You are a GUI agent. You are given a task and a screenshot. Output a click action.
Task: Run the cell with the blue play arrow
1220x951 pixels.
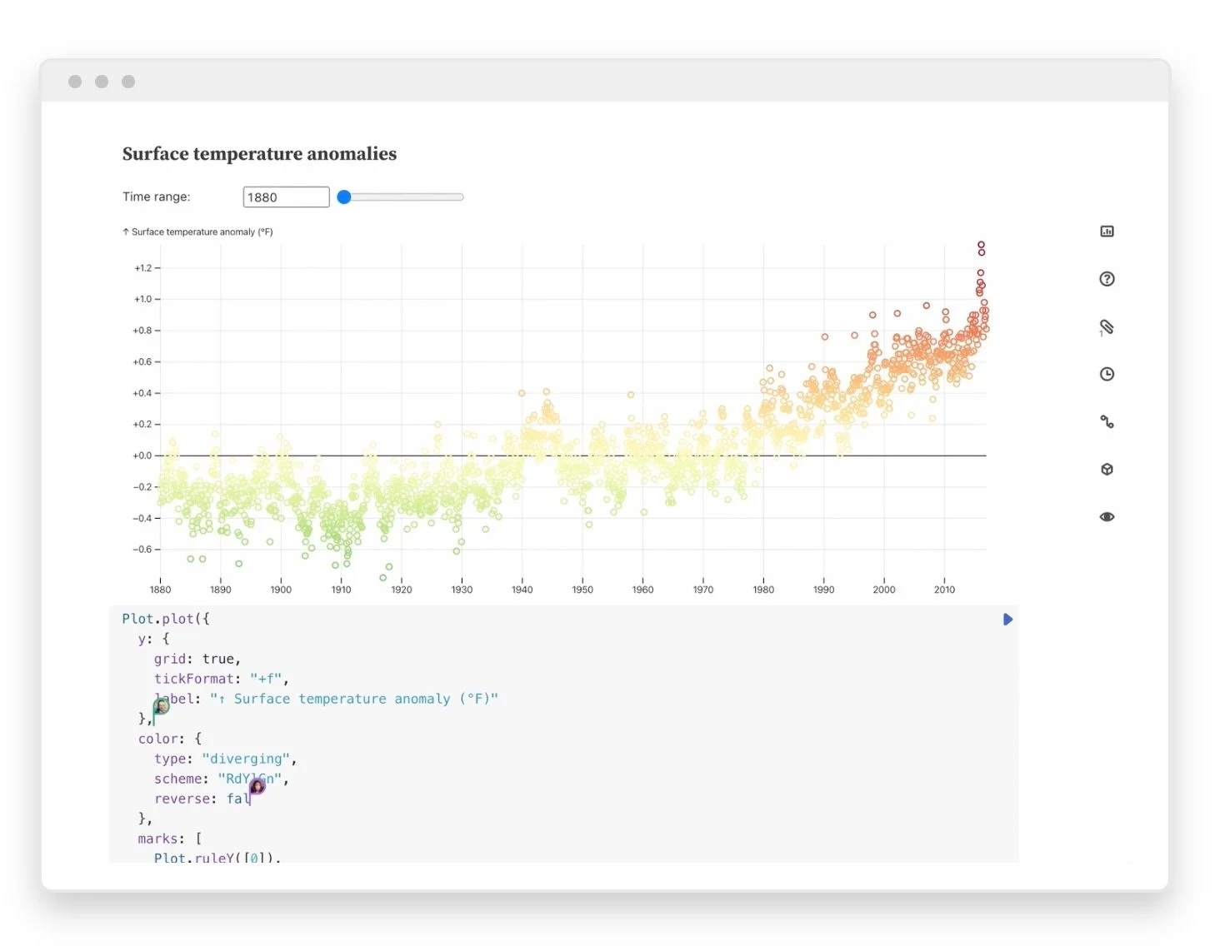coord(1007,619)
